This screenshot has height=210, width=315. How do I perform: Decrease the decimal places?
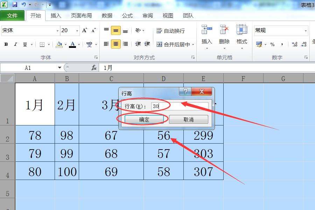click(304, 44)
